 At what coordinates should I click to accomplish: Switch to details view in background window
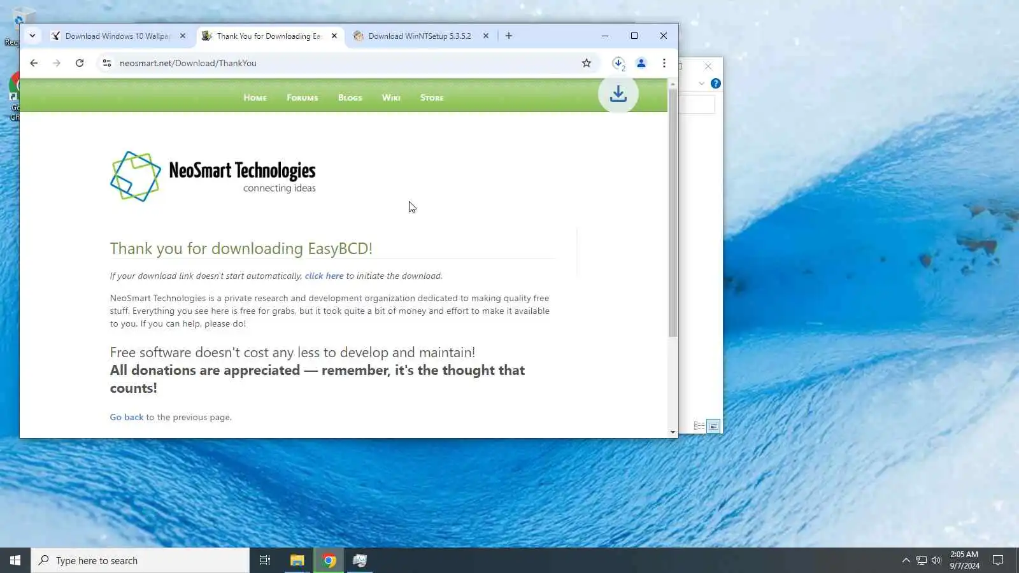[699, 426]
